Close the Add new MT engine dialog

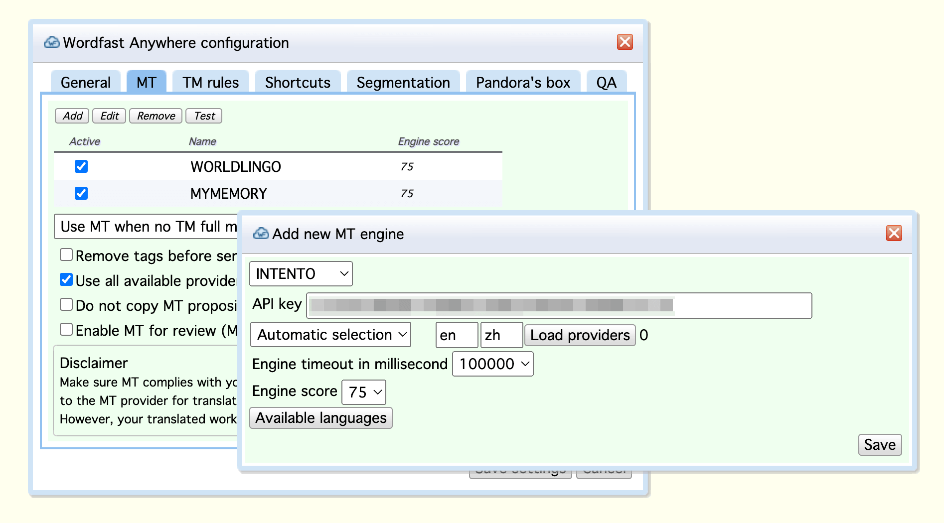point(894,233)
